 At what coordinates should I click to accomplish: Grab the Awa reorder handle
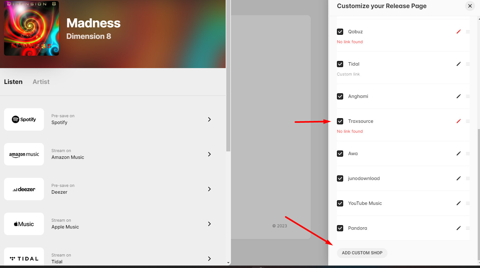click(x=468, y=154)
